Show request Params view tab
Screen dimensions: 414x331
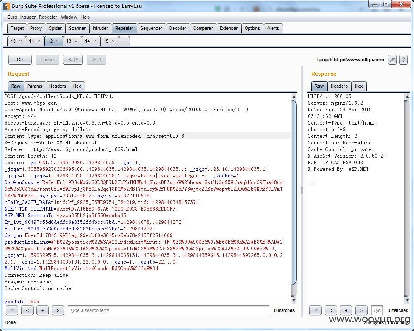pyautogui.click(x=35, y=86)
